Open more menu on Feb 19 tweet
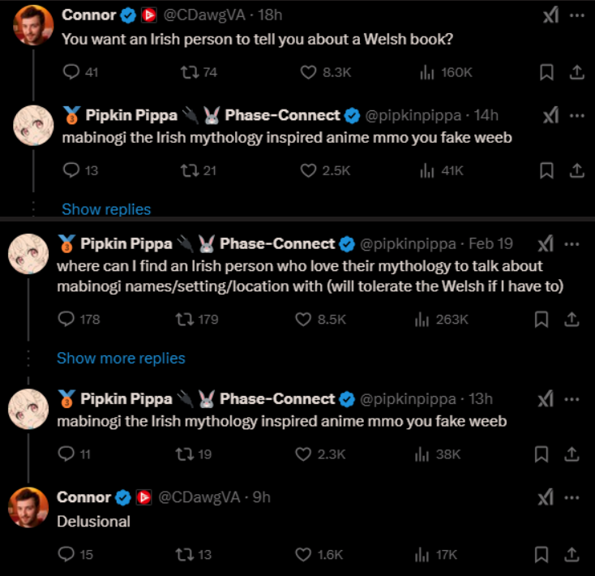 (572, 243)
